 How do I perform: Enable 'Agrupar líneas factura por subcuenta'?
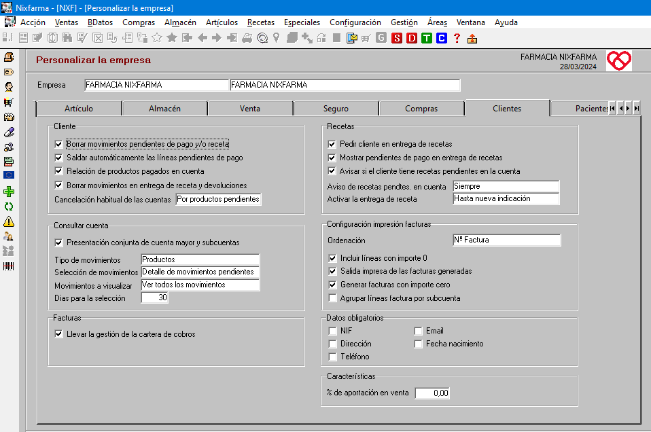(332, 298)
